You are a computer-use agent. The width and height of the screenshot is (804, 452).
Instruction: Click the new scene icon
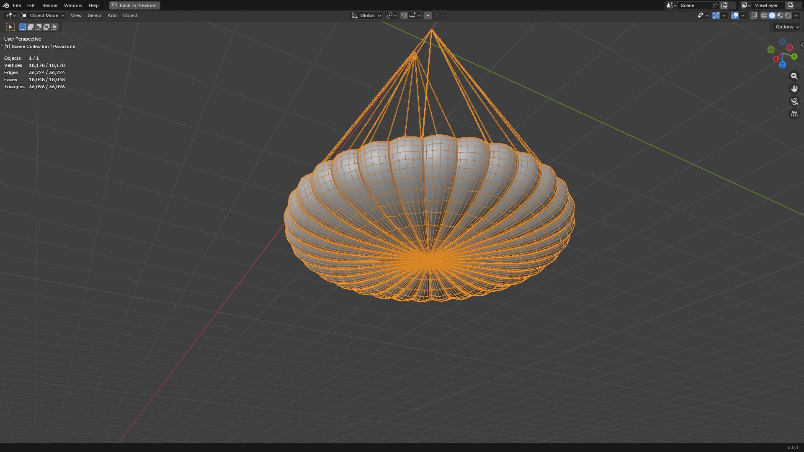[x=724, y=5]
